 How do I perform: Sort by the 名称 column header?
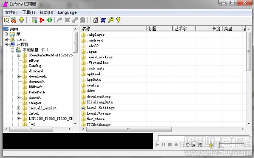[113, 29]
